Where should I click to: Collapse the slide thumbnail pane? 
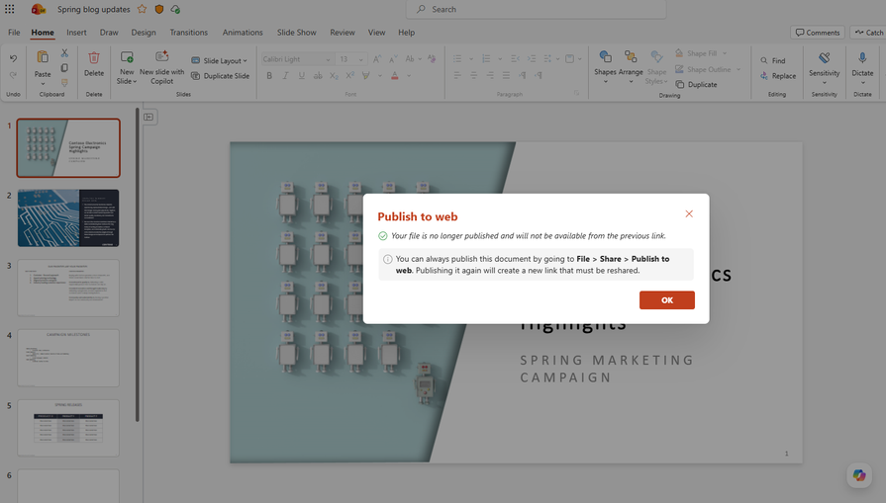click(x=148, y=117)
